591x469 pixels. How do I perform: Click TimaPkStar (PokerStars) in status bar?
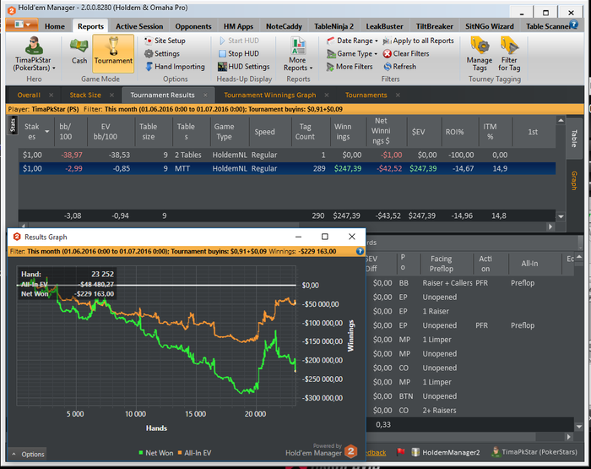click(x=534, y=452)
